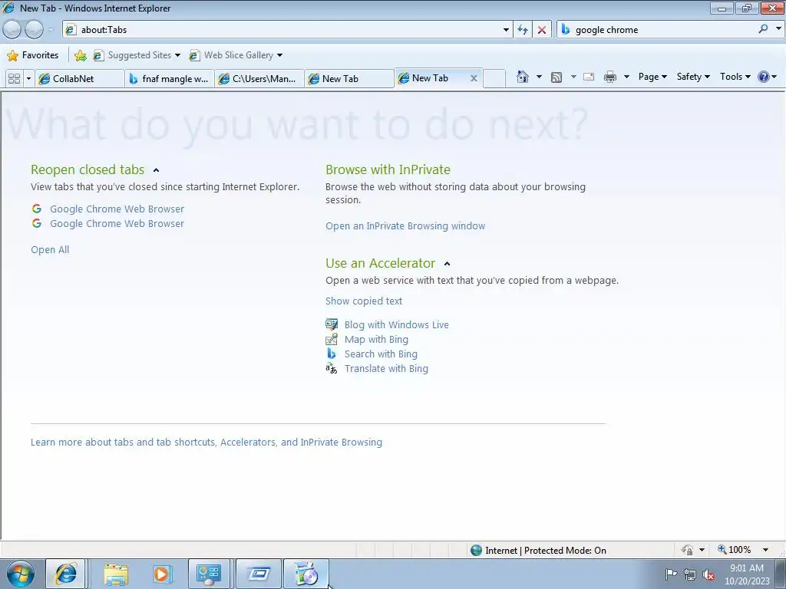Close the active New Tab

click(x=473, y=78)
